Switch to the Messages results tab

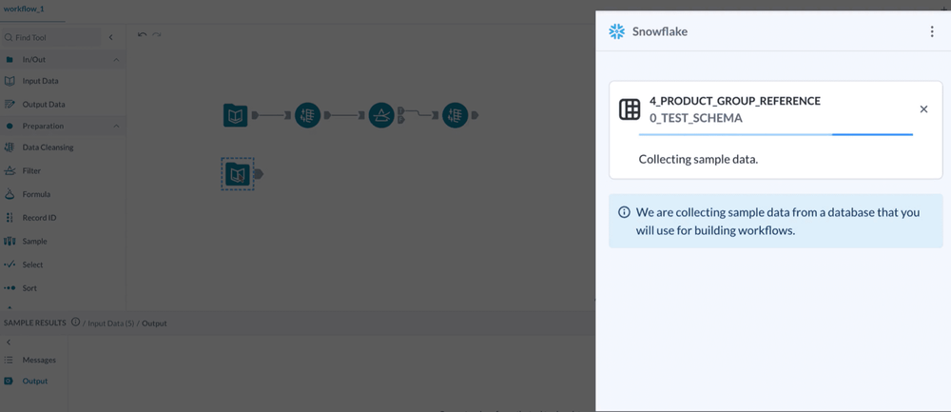click(39, 360)
